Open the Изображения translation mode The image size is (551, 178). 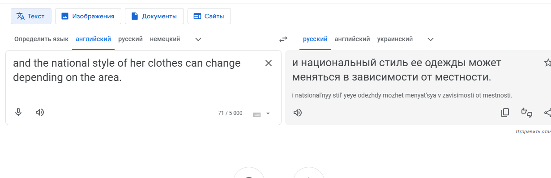tap(88, 16)
